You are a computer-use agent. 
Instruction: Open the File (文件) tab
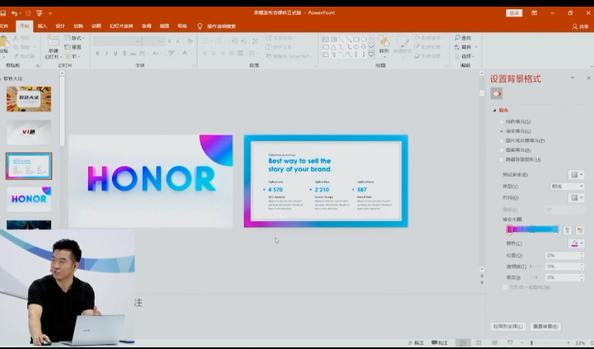[4, 27]
